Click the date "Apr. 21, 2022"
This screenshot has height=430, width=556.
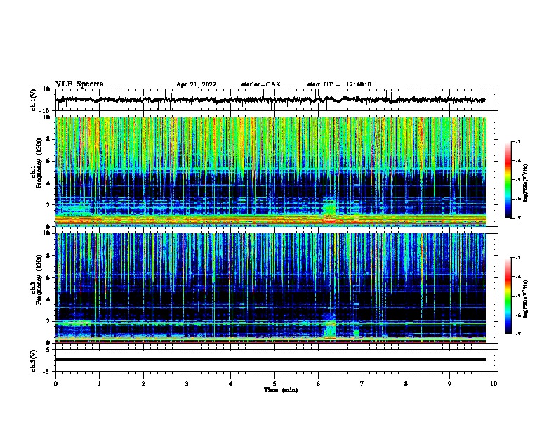coord(196,84)
